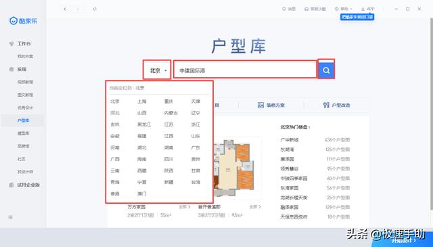Click 全部 link beside 万方家园

(x=185, y=207)
